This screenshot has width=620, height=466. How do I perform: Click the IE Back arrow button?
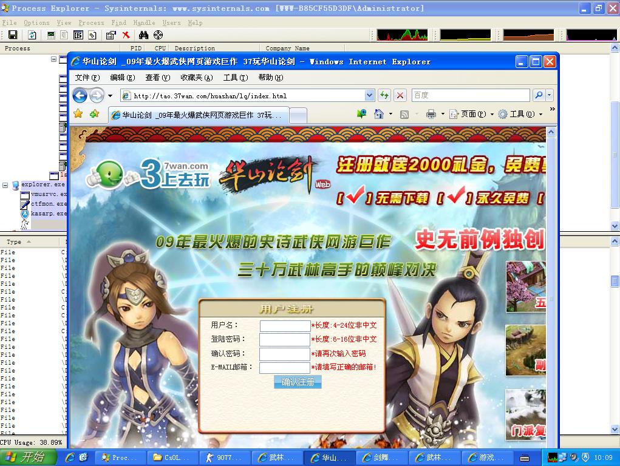pyautogui.click(x=80, y=95)
